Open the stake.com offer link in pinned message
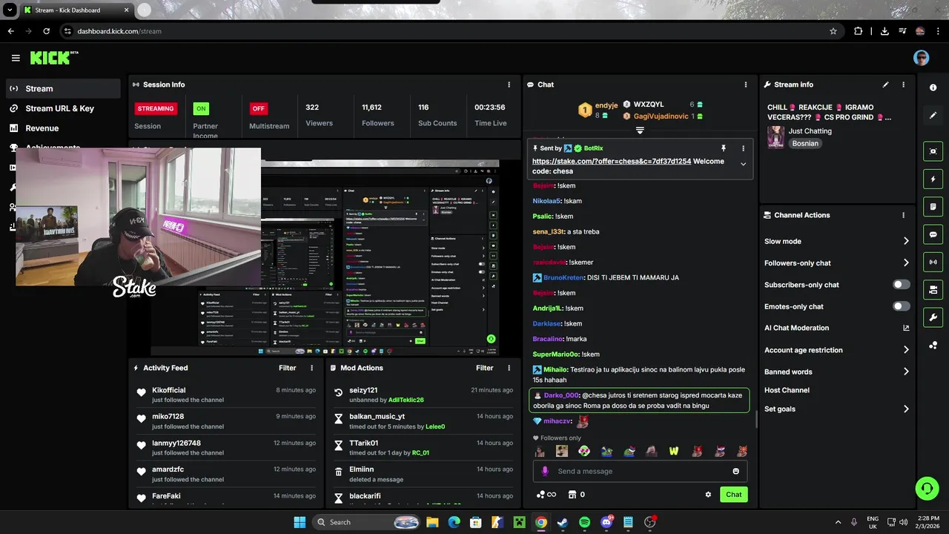 pos(612,161)
